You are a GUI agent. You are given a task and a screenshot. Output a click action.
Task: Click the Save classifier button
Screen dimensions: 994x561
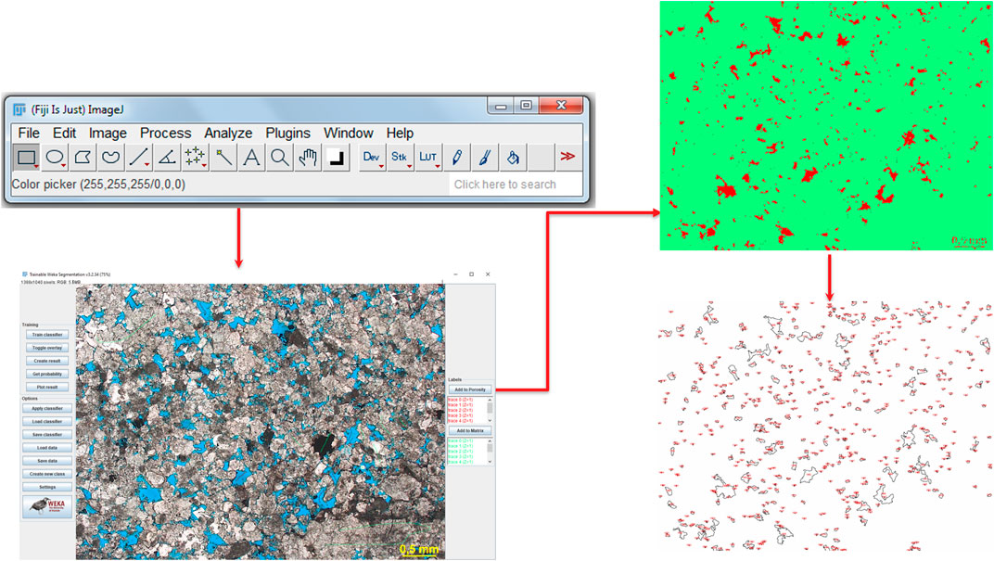tap(47, 435)
